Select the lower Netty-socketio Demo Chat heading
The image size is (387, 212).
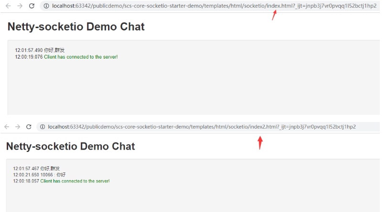pos(71,146)
